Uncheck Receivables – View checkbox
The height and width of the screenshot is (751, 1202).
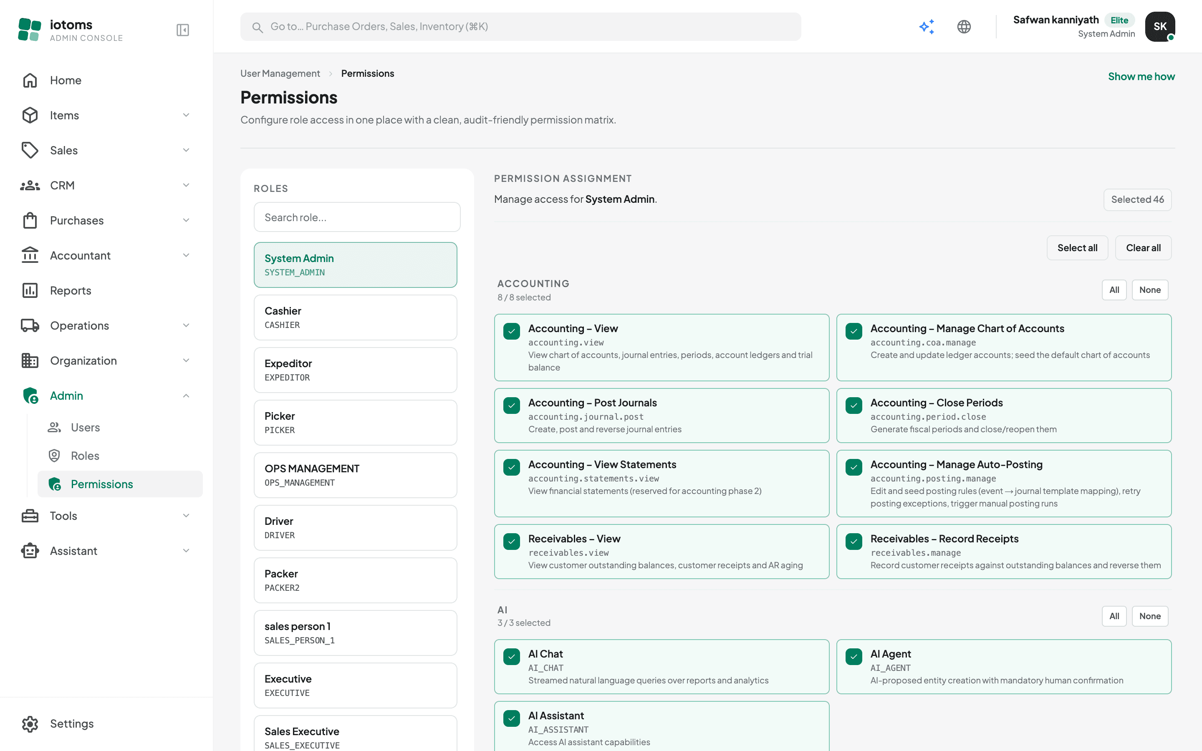point(512,542)
